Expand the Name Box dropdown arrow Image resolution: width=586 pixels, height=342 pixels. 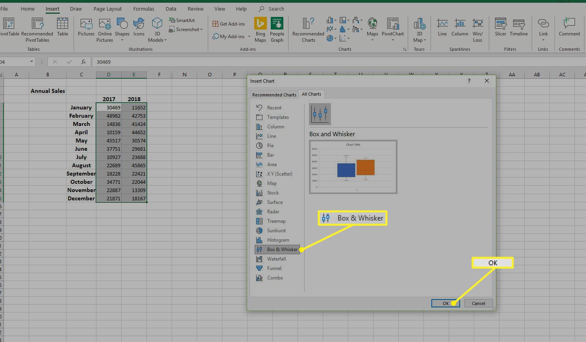(x=31, y=62)
